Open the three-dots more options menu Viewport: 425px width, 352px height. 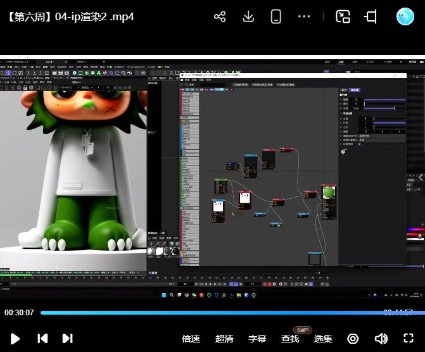[x=304, y=17]
